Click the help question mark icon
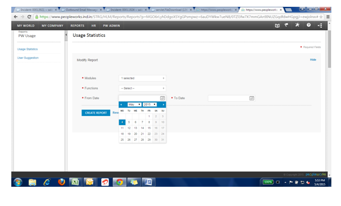Screen dimensions: 341x206 (308, 25)
